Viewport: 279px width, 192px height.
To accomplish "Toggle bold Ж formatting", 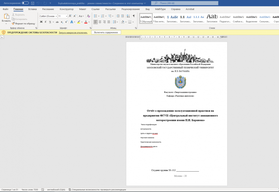I will coord(41,22).
